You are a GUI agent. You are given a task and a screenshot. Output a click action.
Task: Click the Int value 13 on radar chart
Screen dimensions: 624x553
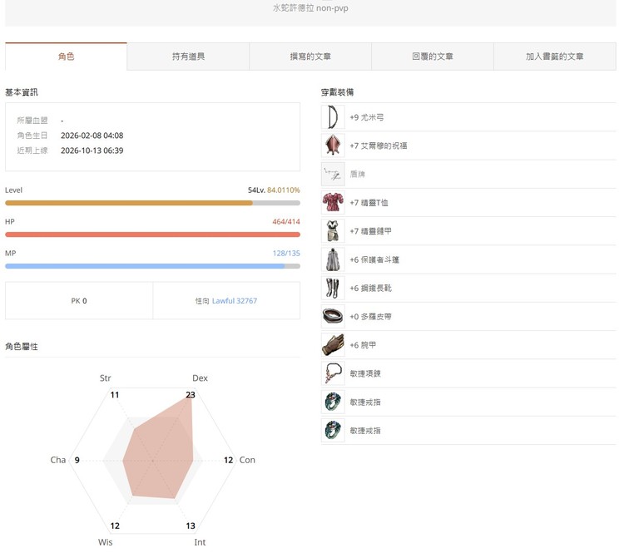click(x=191, y=526)
